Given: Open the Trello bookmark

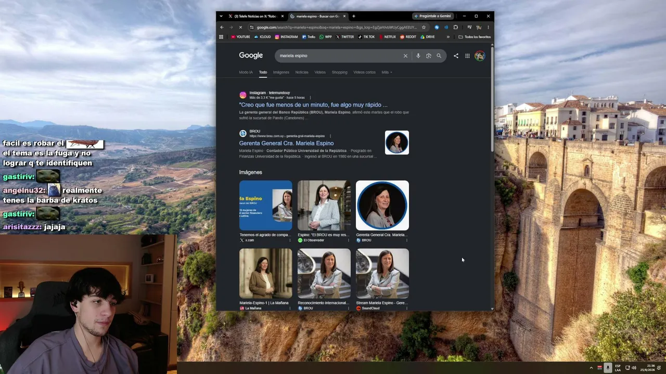Looking at the screenshot, I should (309, 37).
